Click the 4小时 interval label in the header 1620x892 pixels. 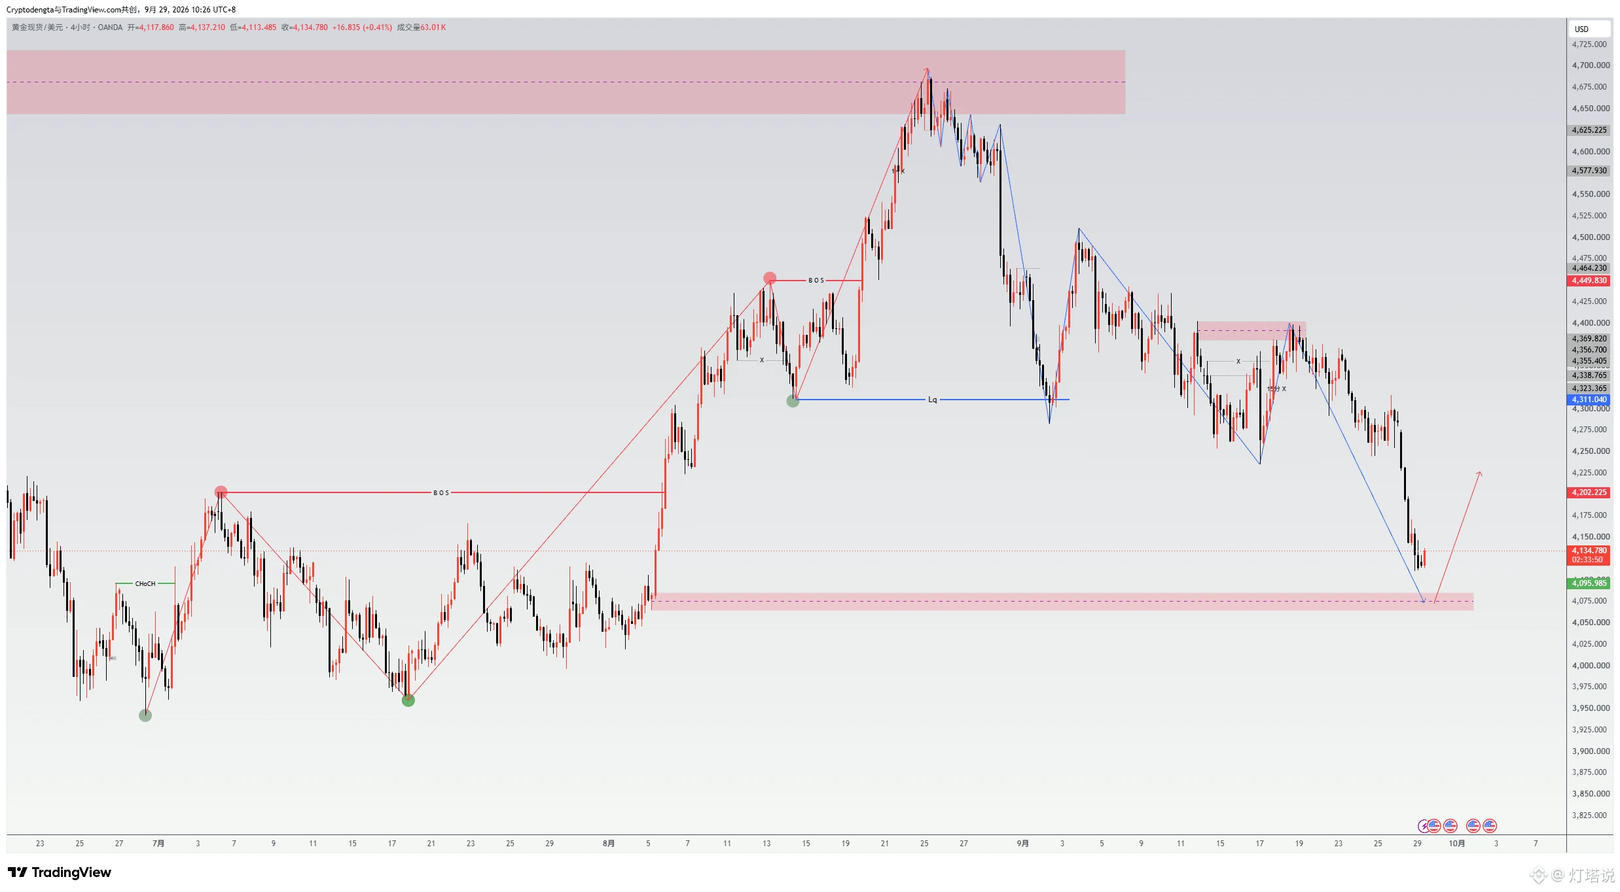click(81, 27)
